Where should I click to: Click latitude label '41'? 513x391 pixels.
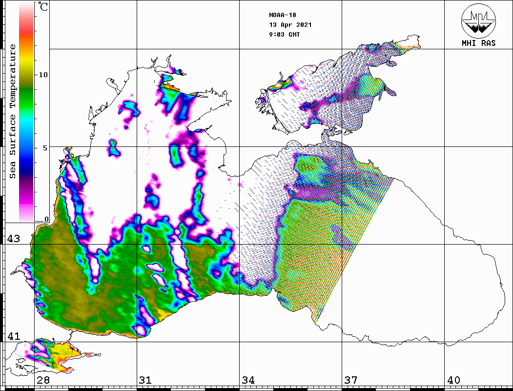tap(14, 336)
